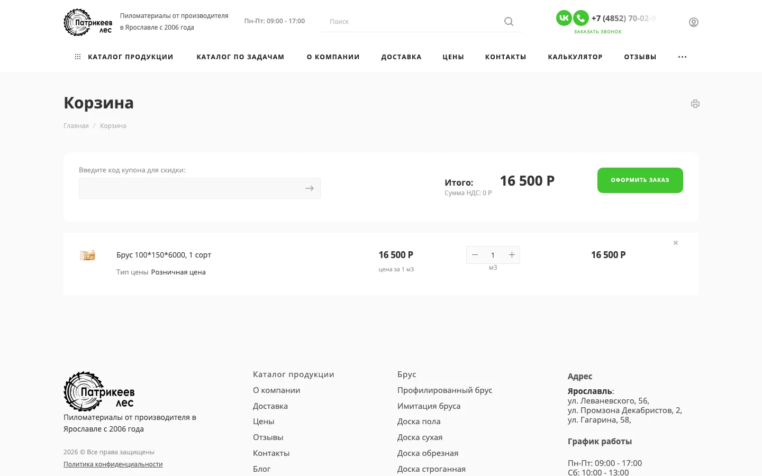Click the Патрикеев Лес header logo
Image resolution: width=762 pixels, height=476 pixels.
click(88, 22)
